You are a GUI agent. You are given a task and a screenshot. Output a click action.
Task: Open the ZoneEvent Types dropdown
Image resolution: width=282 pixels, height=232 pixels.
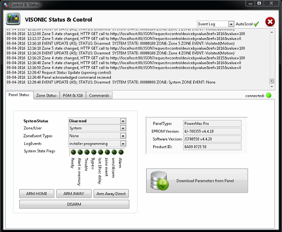click(x=123, y=136)
